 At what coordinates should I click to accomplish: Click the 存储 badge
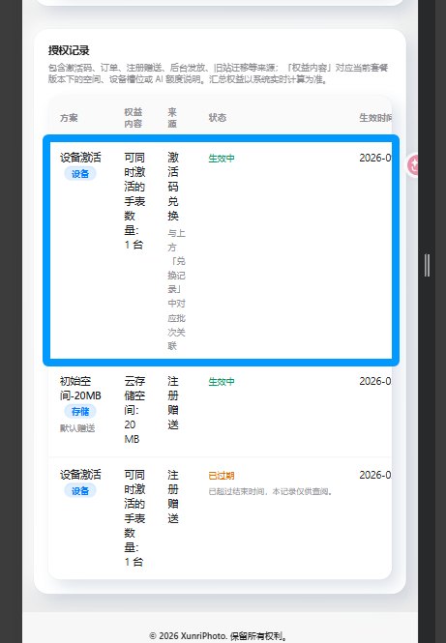tap(80, 411)
